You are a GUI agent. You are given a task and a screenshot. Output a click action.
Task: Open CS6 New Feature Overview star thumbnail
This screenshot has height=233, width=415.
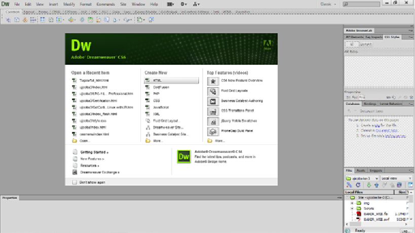click(213, 81)
